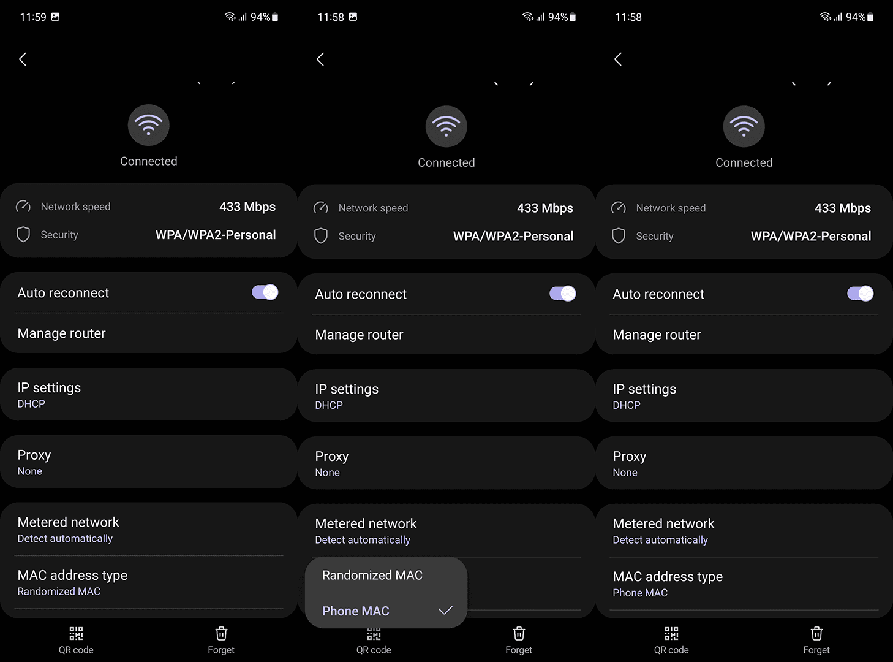The height and width of the screenshot is (662, 893).
Task: Toggle Auto reconnect switch in left screen
Action: click(x=265, y=292)
